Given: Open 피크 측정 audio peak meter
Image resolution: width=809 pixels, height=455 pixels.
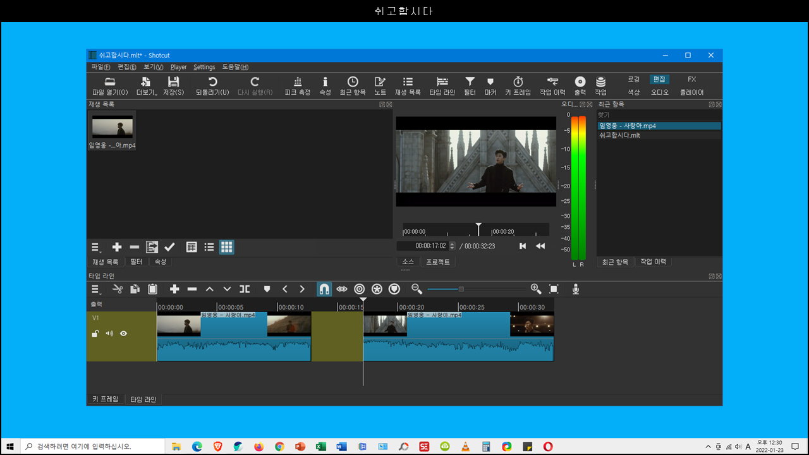Looking at the screenshot, I should tap(298, 86).
